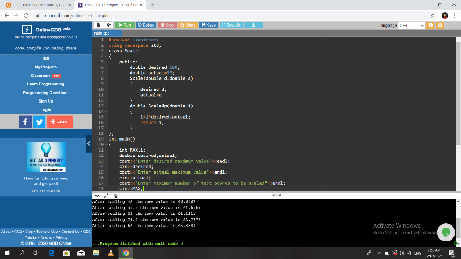The height and width of the screenshot is (259, 461).
Task: Share on Facebook icon
Action: pos(26,121)
